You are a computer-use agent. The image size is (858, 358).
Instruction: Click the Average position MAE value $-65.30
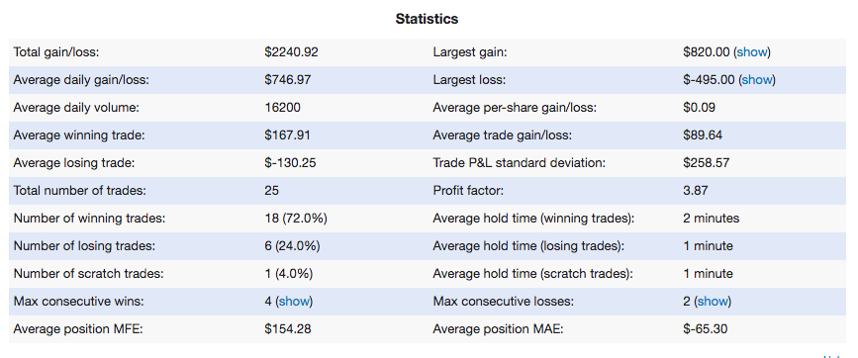click(706, 329)
